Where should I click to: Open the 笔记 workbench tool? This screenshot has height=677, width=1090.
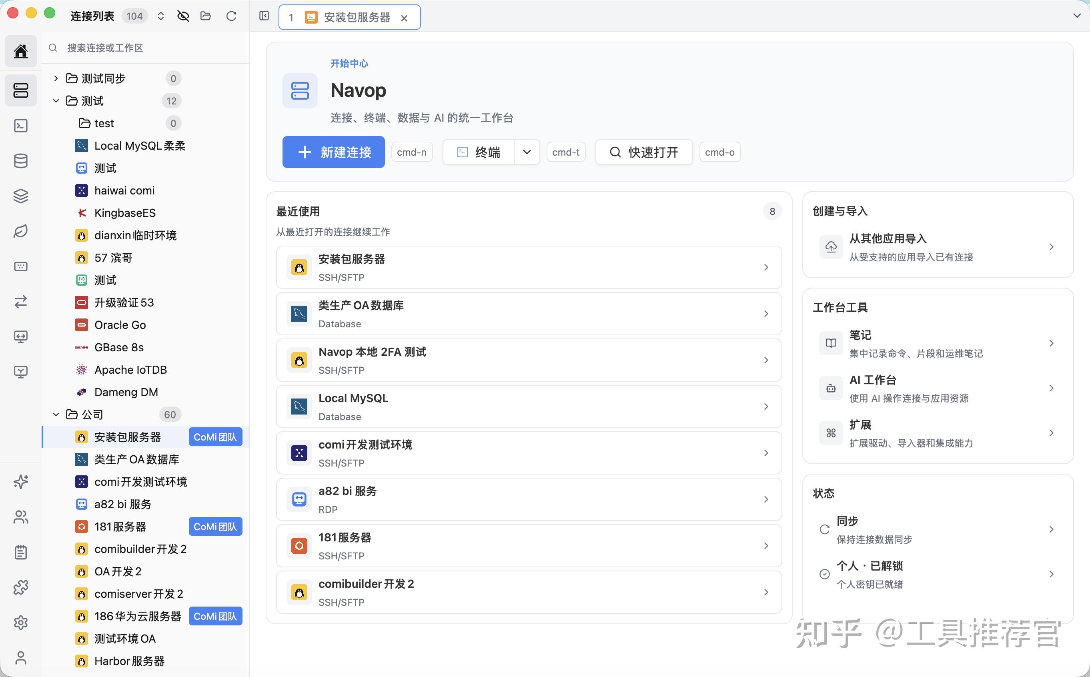click(x=938, y=343)
